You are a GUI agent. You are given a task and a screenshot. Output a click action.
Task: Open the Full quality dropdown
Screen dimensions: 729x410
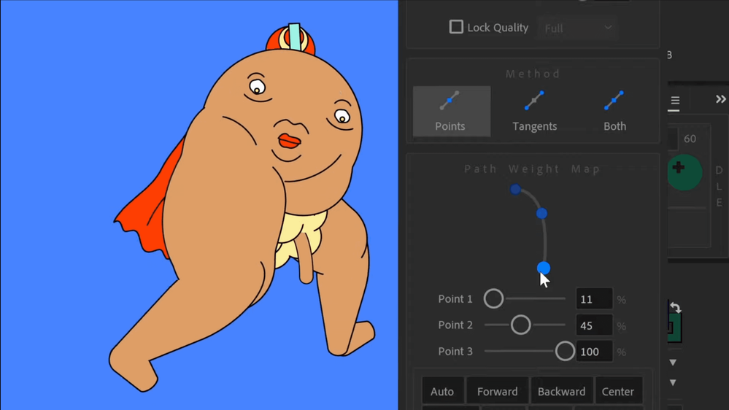click(577, 28)
